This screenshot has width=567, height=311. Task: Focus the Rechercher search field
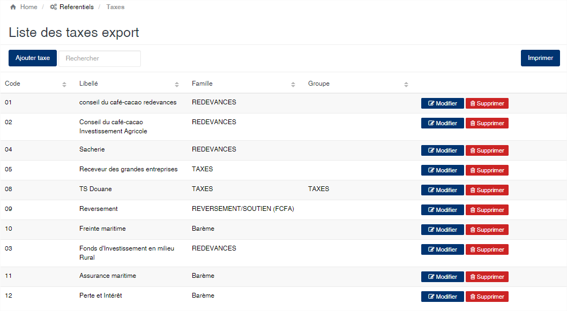(x=100, y=58)
